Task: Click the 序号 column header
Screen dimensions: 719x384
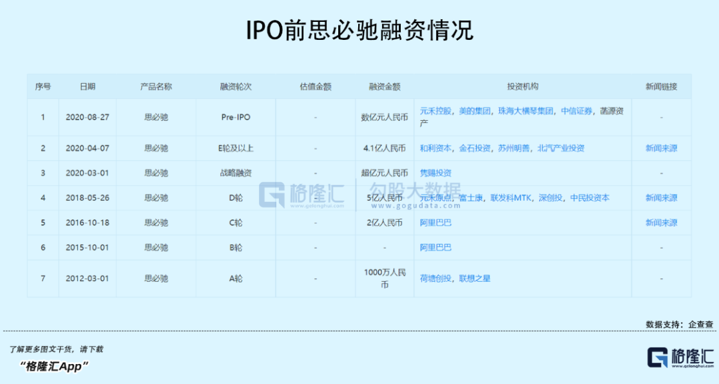Action: [43, 86]
